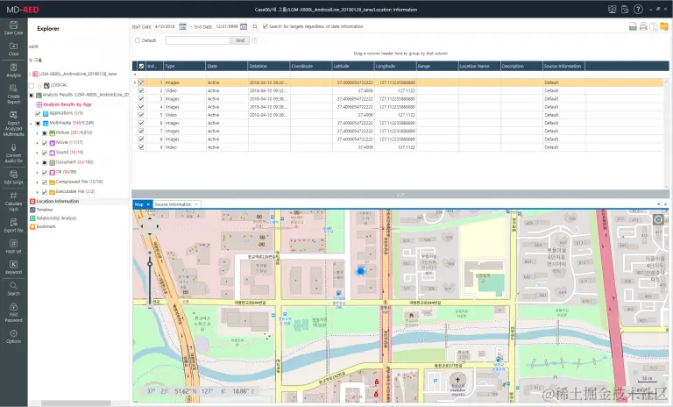
Task: Click the map pan direction control
Action: [149, 226]
